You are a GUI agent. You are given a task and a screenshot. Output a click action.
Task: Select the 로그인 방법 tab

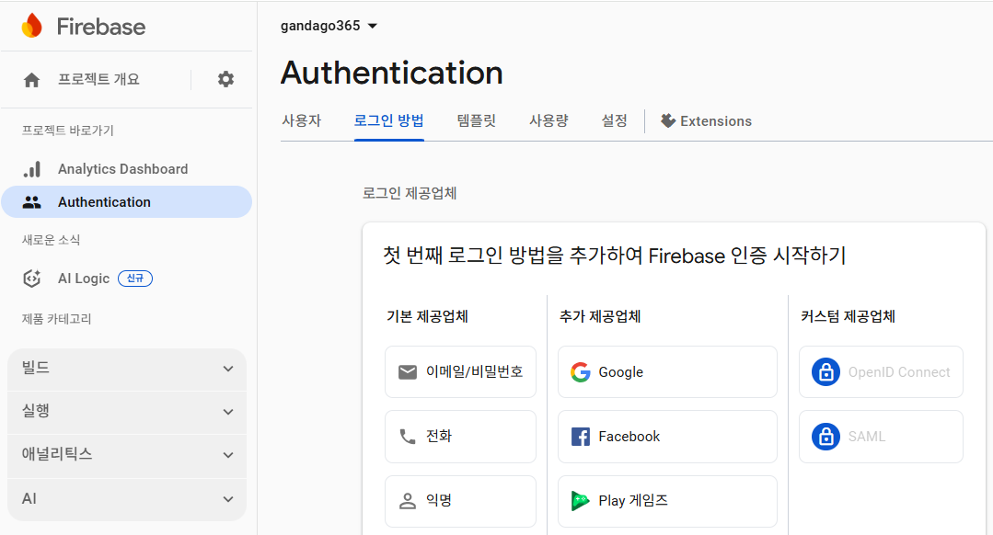(x=389, y=120)
